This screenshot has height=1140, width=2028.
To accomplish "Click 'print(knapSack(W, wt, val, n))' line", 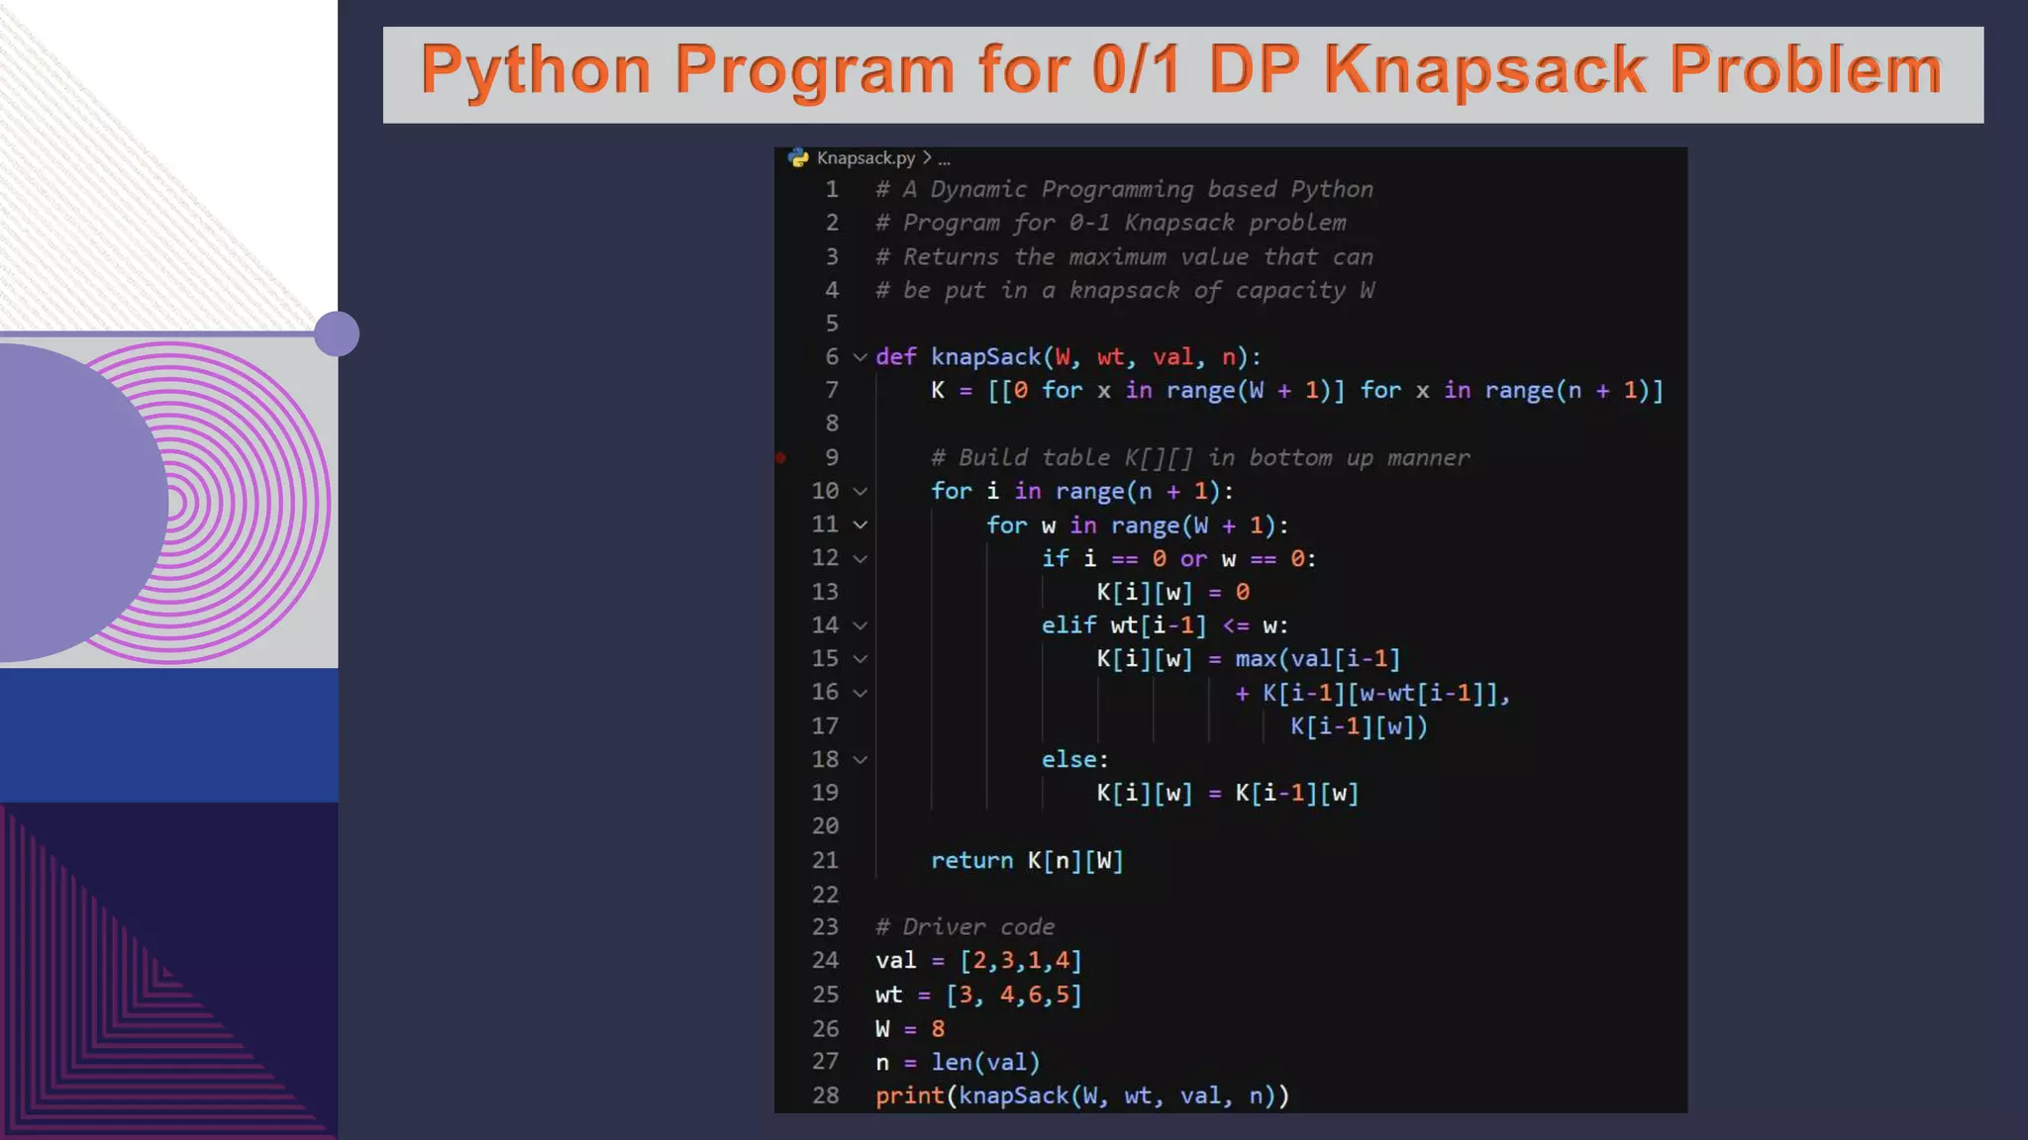I will (x=1082, y=1095).
